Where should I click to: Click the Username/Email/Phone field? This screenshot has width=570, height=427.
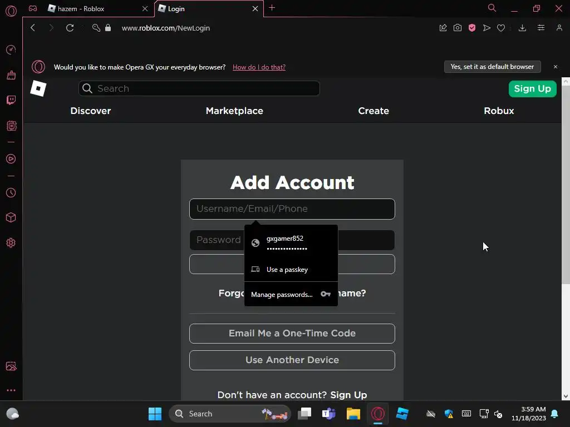(x=292, y=209)
